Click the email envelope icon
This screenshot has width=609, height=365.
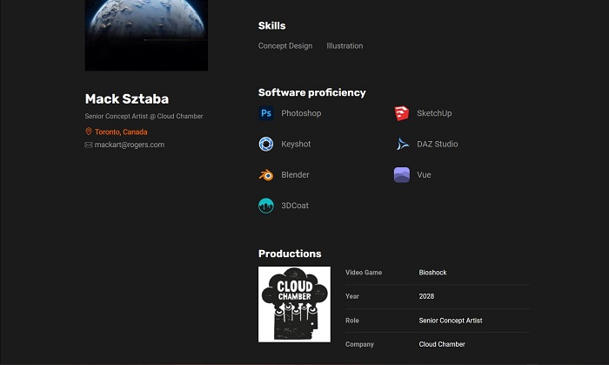click(x=89, y=145)
